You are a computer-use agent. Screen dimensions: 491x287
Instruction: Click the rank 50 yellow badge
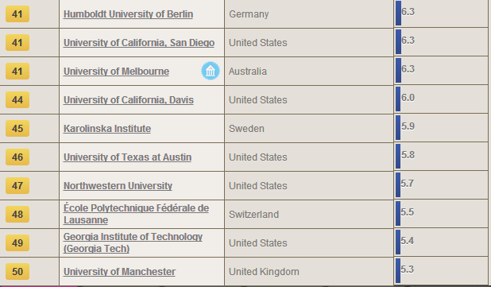pos(17,271)
